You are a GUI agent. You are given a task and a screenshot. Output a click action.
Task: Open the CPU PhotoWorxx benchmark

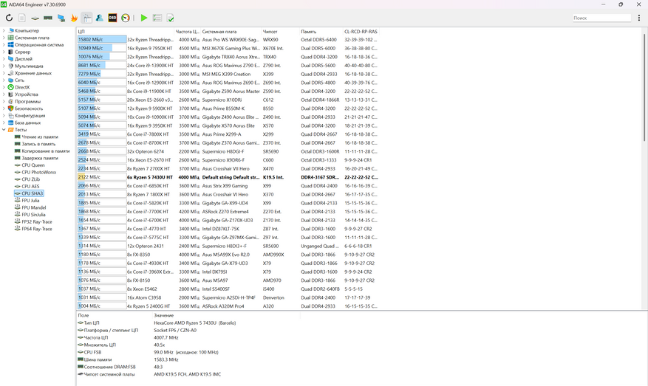click(39, 172)
